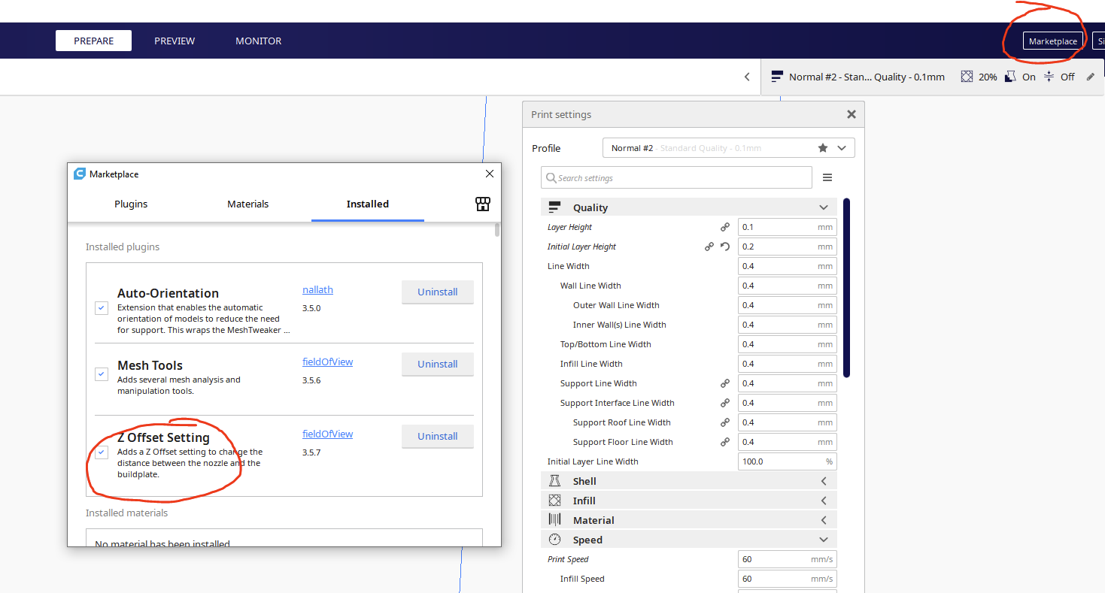Select the Installed tab in Marketplace
The width and height of the screenshot is (1105, 593).
(x=368, y=204)
